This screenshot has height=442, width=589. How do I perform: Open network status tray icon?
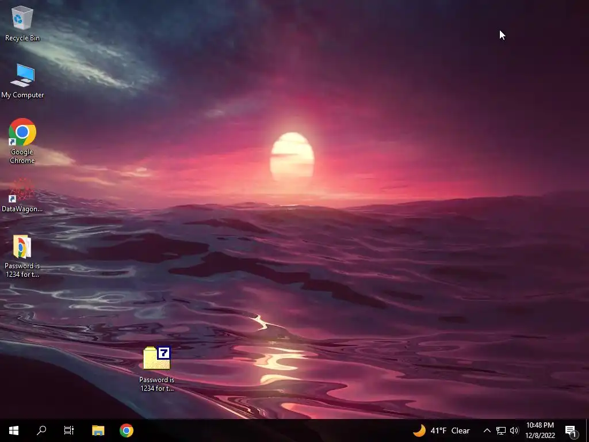click(x=501, y=430)
